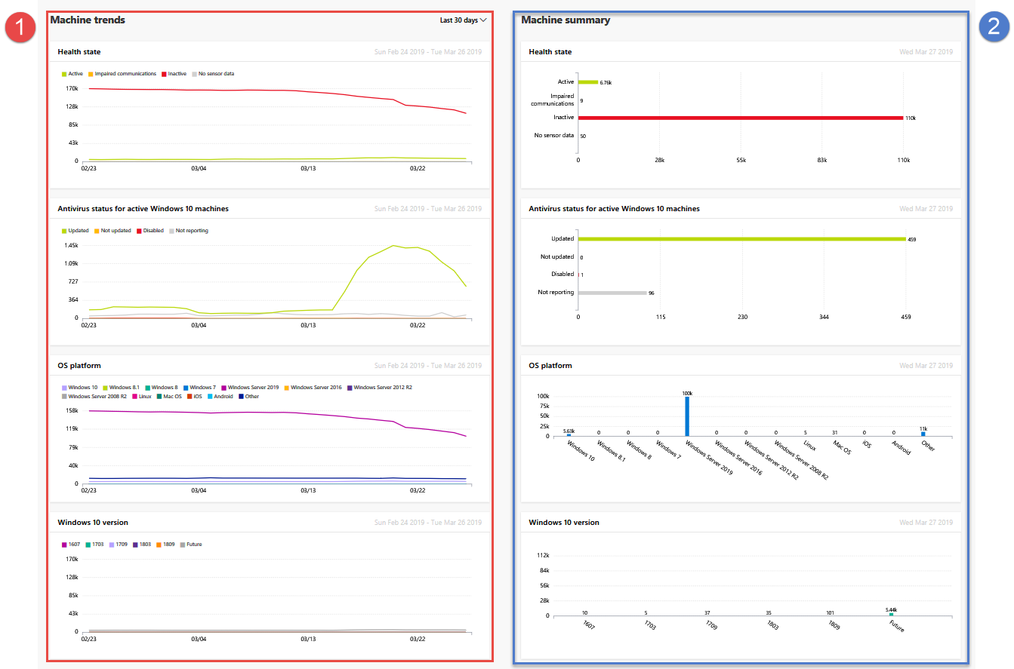The image size is (1014, 669).
Task: Toggle Windows Server 2019 in OS platform legend
Action: coord(251,388)
